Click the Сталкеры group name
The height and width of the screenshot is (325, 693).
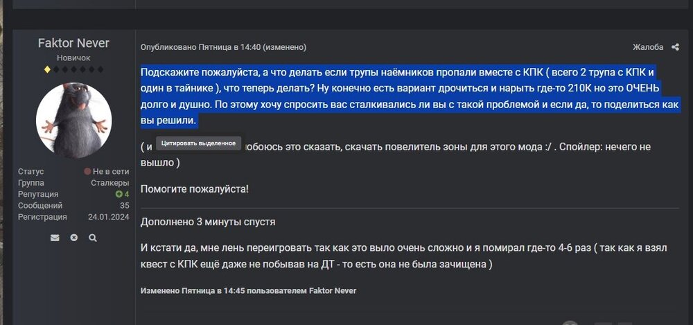tap(109, 183)
